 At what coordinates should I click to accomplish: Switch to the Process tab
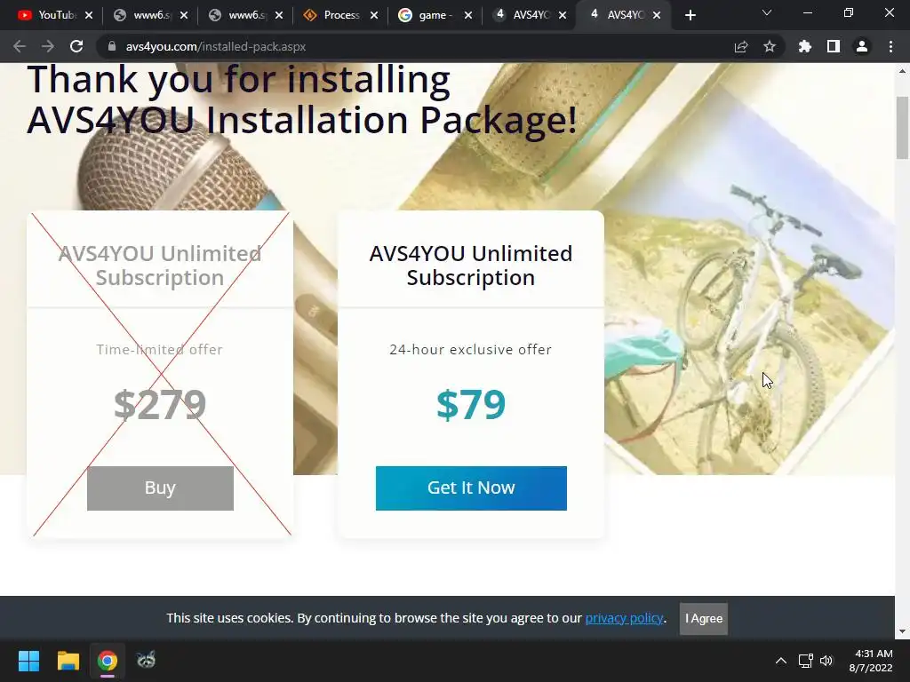(x=333, y=15)
